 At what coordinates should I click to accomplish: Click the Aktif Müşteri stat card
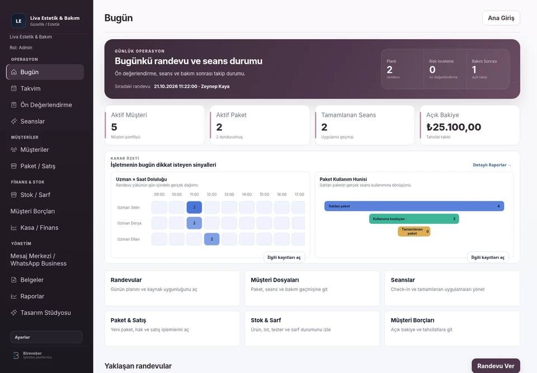[x=154, y=125]
